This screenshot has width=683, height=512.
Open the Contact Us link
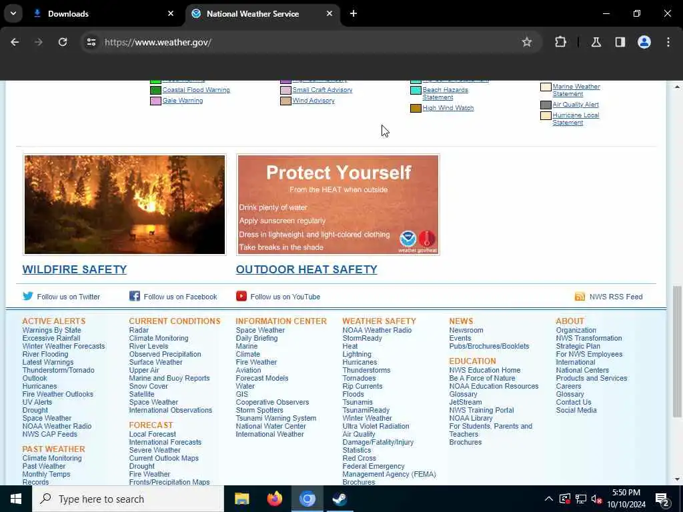pyautogui.click(x=574, y=402)
